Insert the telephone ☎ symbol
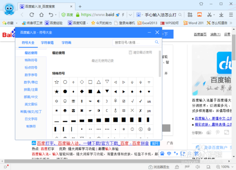Image resolution: width=236 pixels, height=170 pixels. point(73,110)
